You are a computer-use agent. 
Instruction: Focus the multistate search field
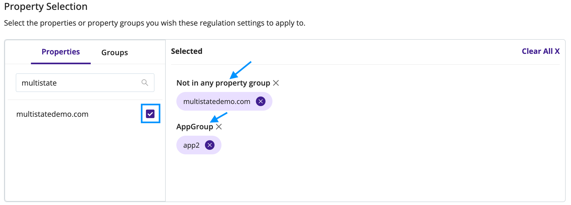pyautogui.click(x=85, y=83)
